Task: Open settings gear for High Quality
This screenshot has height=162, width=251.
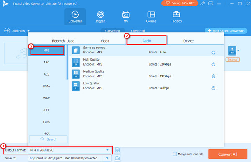Action: (213, 64)
